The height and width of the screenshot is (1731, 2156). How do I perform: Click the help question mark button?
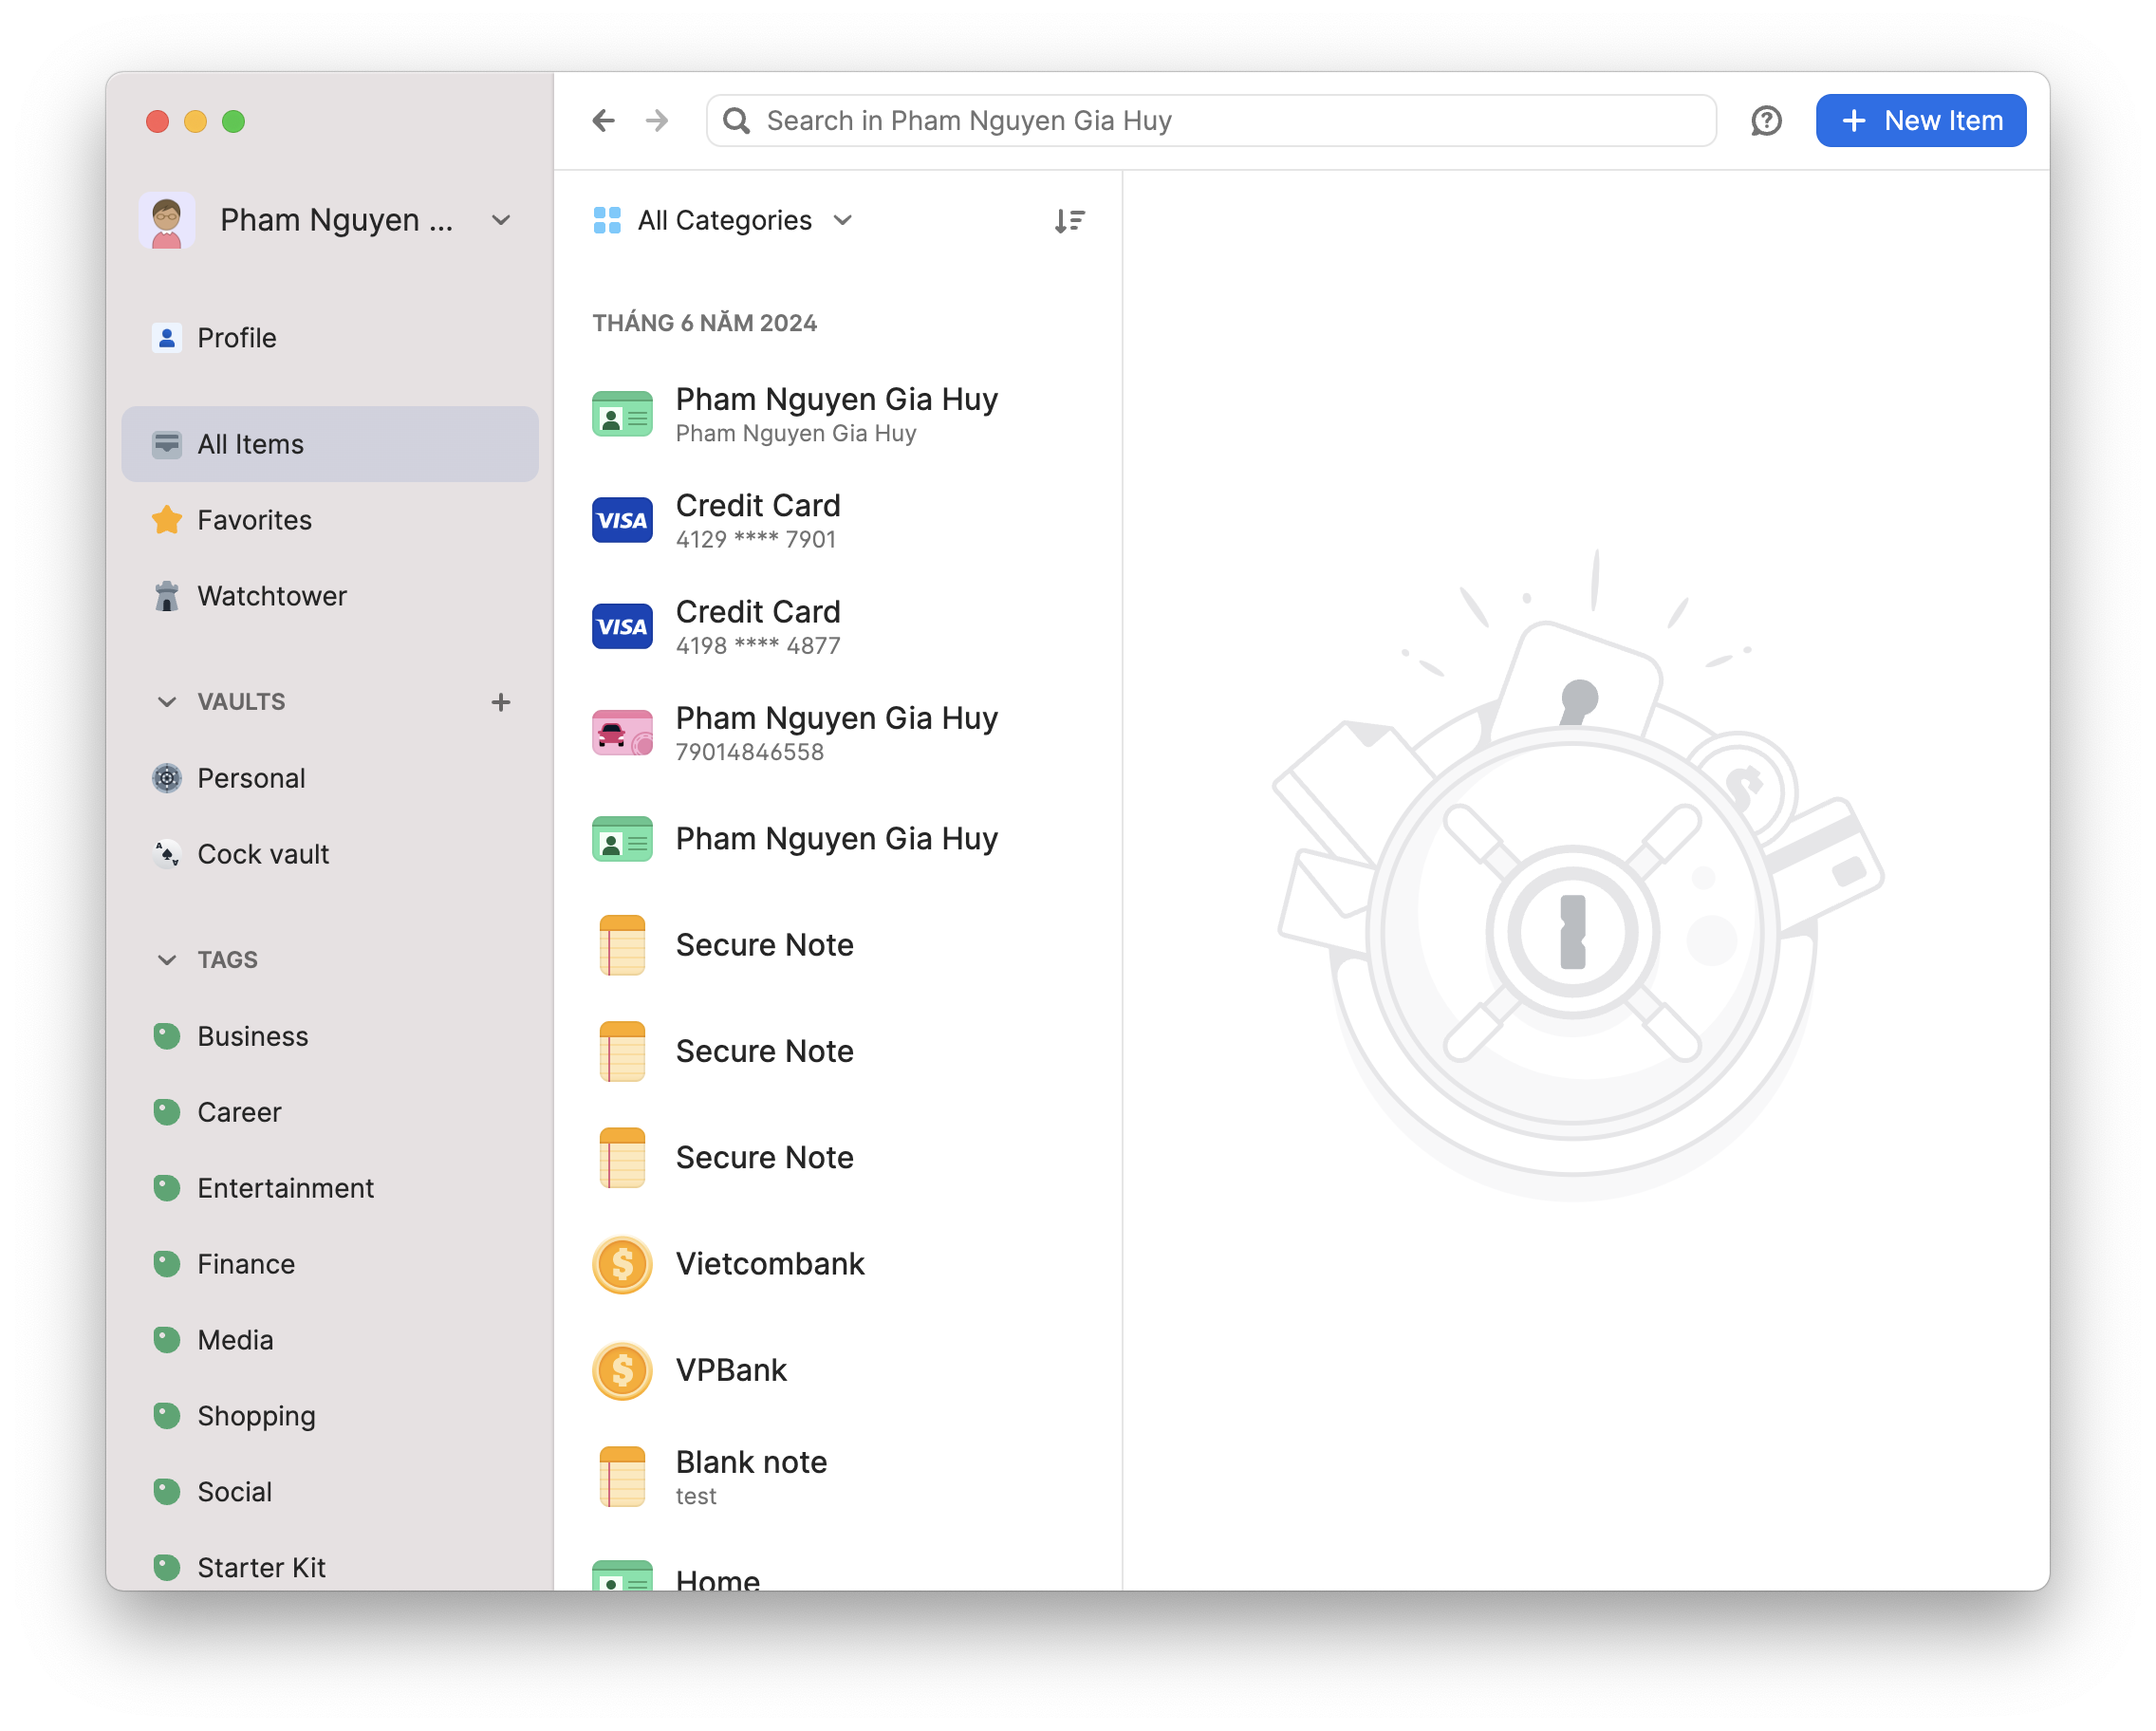tap(1766, 121)
